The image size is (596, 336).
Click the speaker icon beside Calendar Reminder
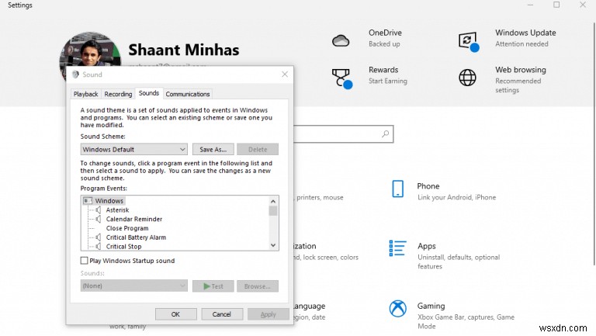tap(98, 219)
